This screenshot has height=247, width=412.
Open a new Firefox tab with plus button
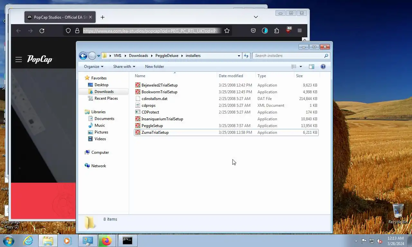pyautogui.click(x=103, y=17)
